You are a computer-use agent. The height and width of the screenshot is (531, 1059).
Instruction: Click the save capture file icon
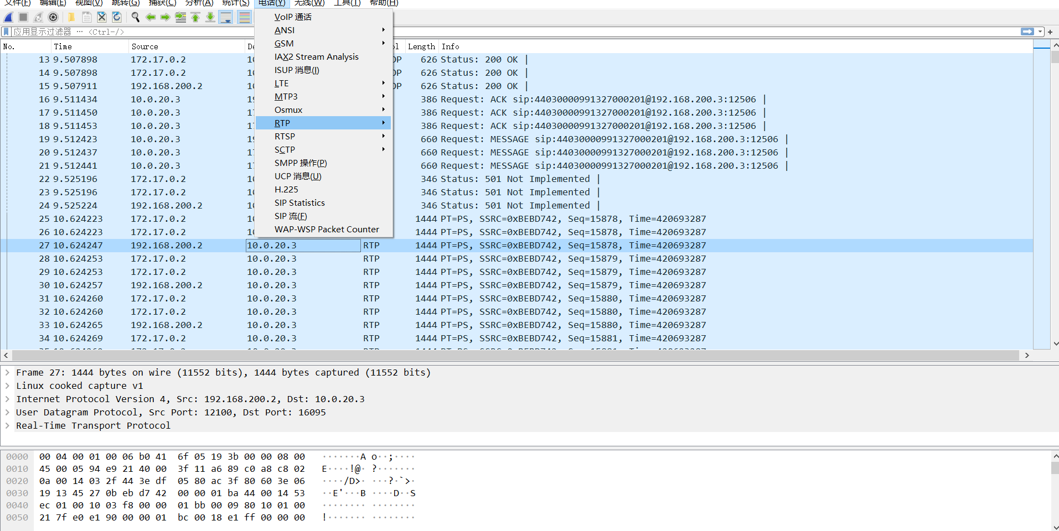tap(87, 18)
